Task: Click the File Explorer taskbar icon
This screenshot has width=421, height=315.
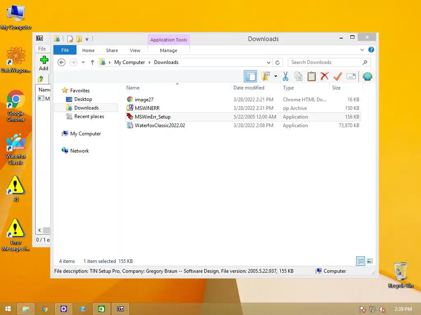Action: pyautogui.click(x=26, y=309)
